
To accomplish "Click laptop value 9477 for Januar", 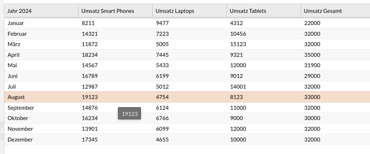I will coord(162,23).
